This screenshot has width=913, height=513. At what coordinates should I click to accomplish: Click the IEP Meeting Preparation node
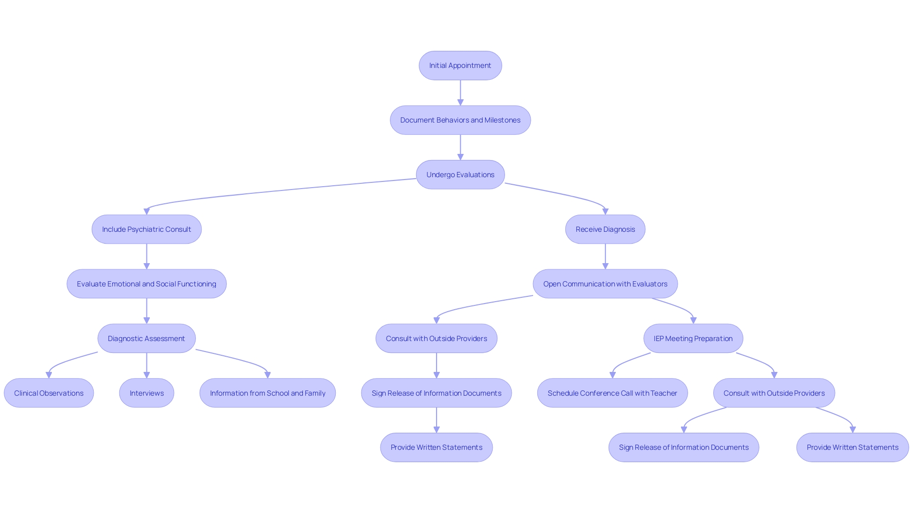tap(689, 338)
